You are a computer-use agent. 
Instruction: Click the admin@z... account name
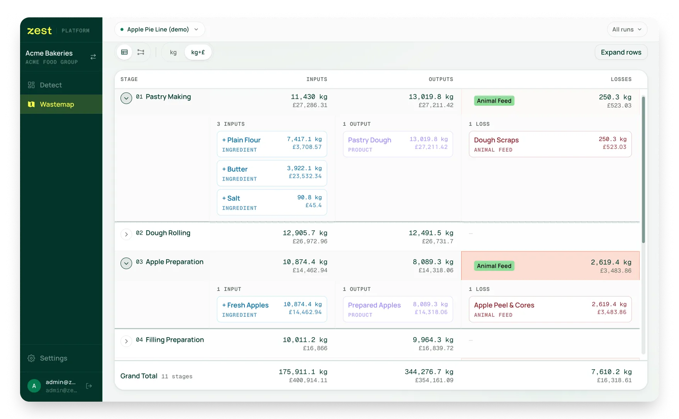pyautogui.click(x=61, y=382)
